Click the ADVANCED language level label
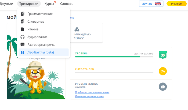The width and height of the screenshot is (188, 110). (x=80, y=87)
